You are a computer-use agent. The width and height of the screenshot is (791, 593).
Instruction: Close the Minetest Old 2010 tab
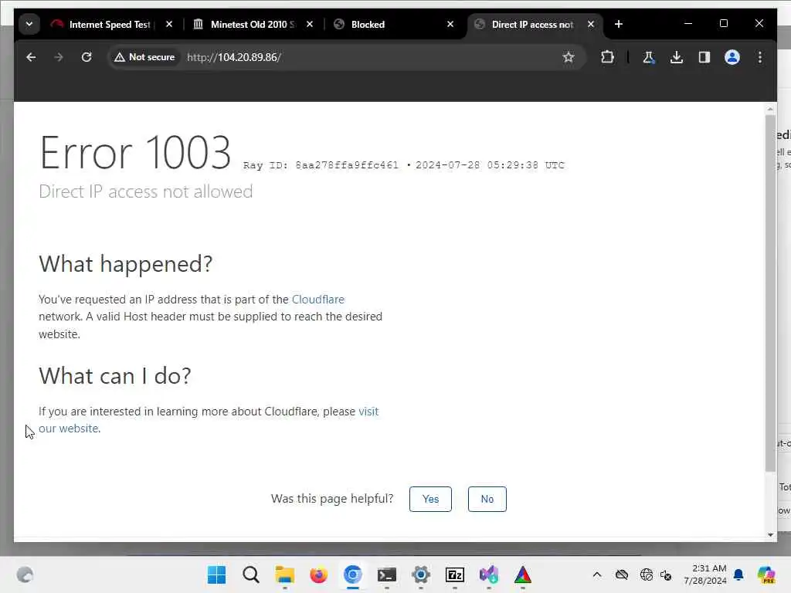tap(310, 24)
